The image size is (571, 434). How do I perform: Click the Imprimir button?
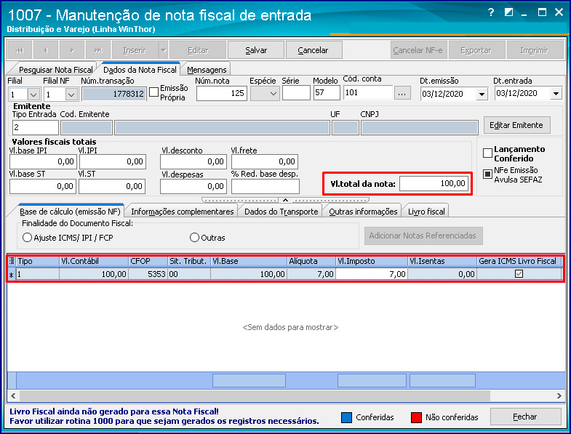click(x=534, y=50)
